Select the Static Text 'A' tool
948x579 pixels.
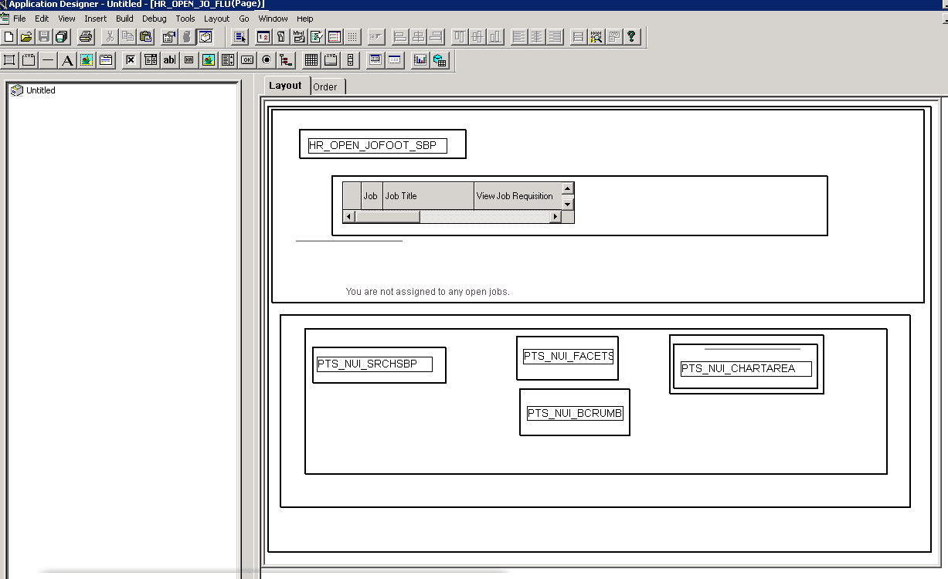[67, 60]
